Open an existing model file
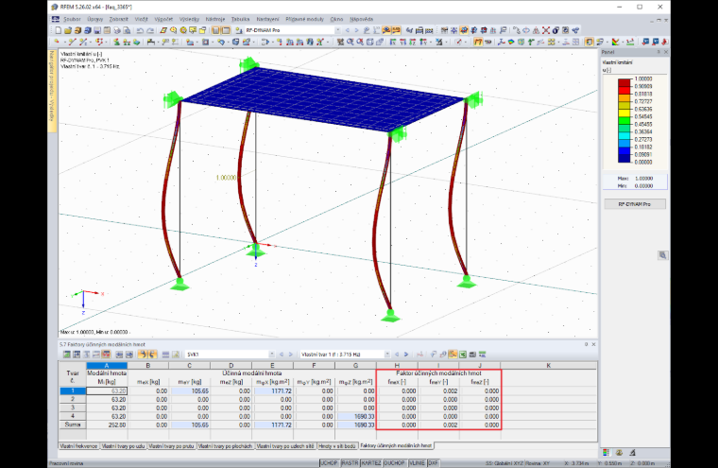Screen dimensions: 718x468 click(x=68, y=30)
